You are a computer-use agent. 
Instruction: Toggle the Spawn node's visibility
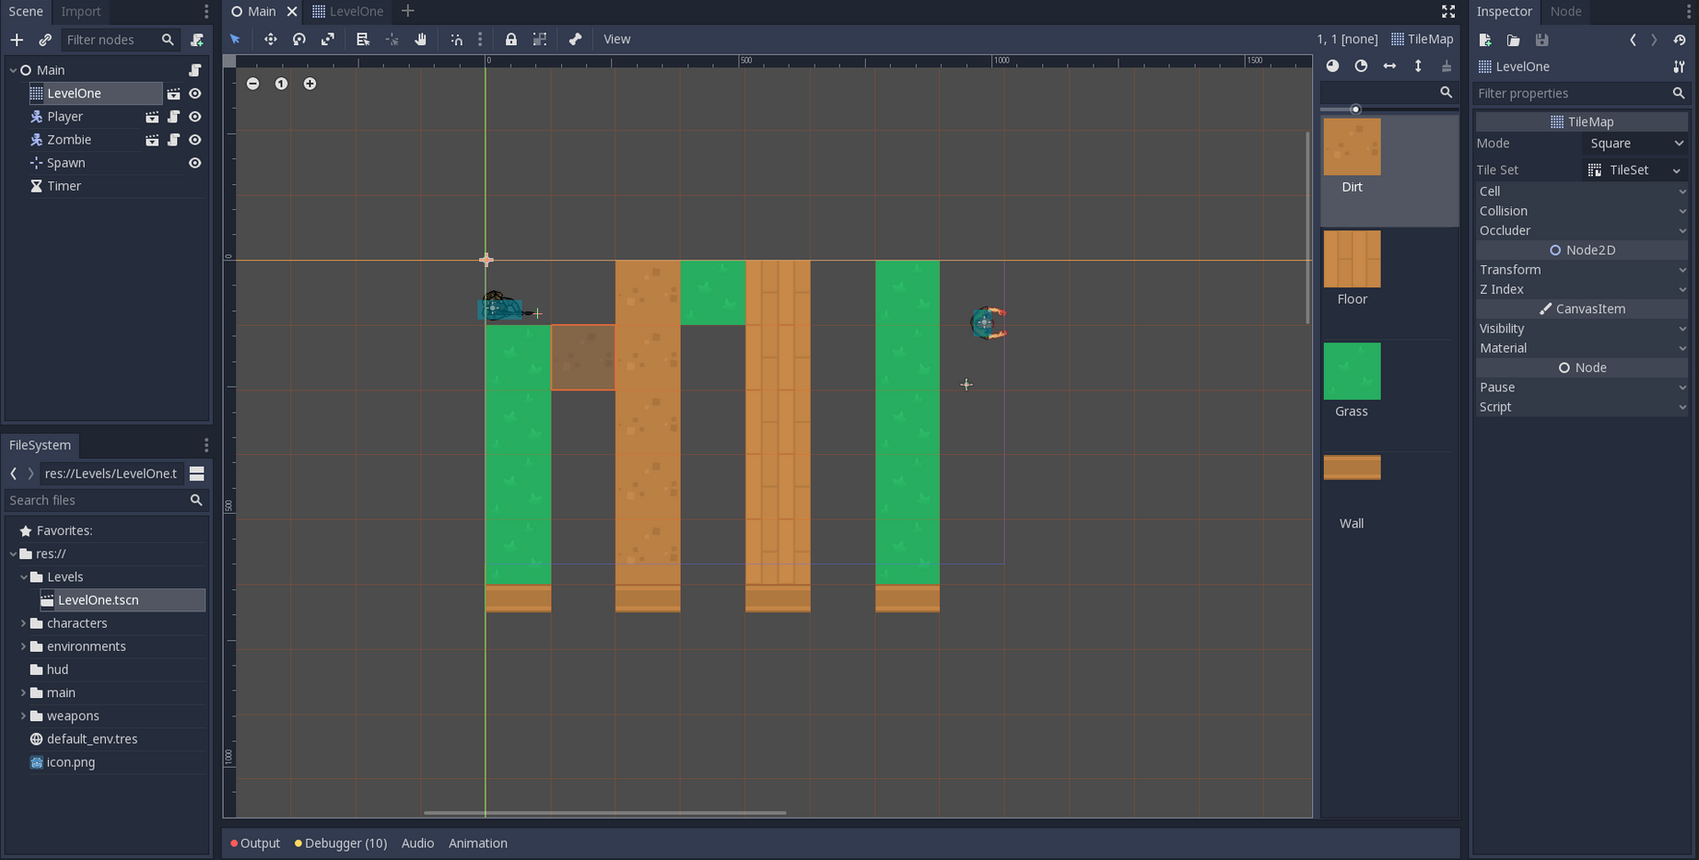click(194, 163)
